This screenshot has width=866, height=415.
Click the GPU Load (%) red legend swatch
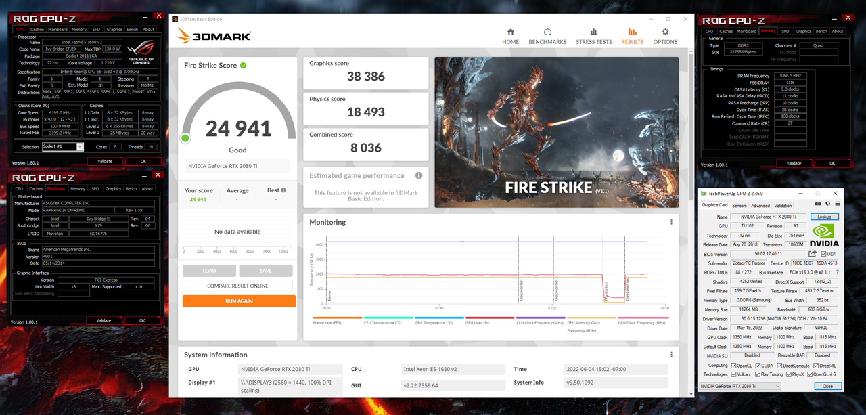point(490,317)
